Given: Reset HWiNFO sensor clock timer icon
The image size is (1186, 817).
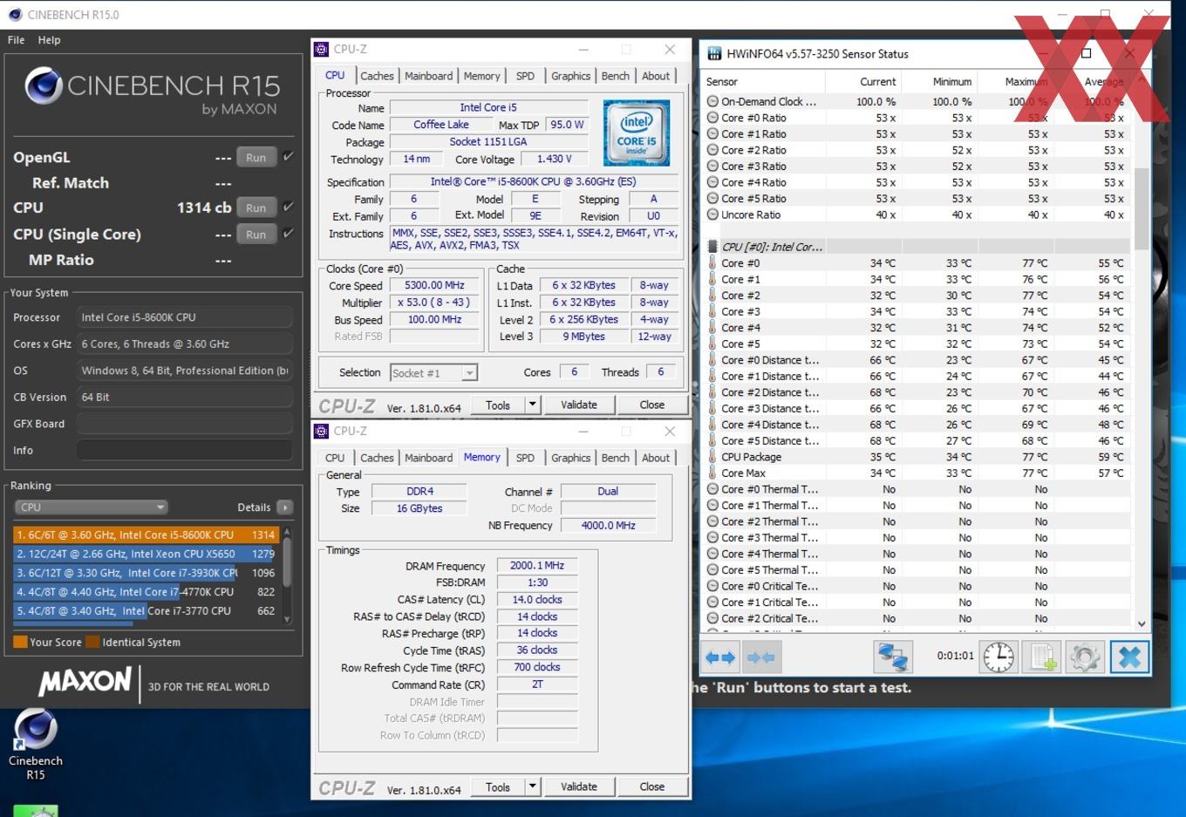Looking at the screenshot, I should pyautogui.click(x=999, y=657).
